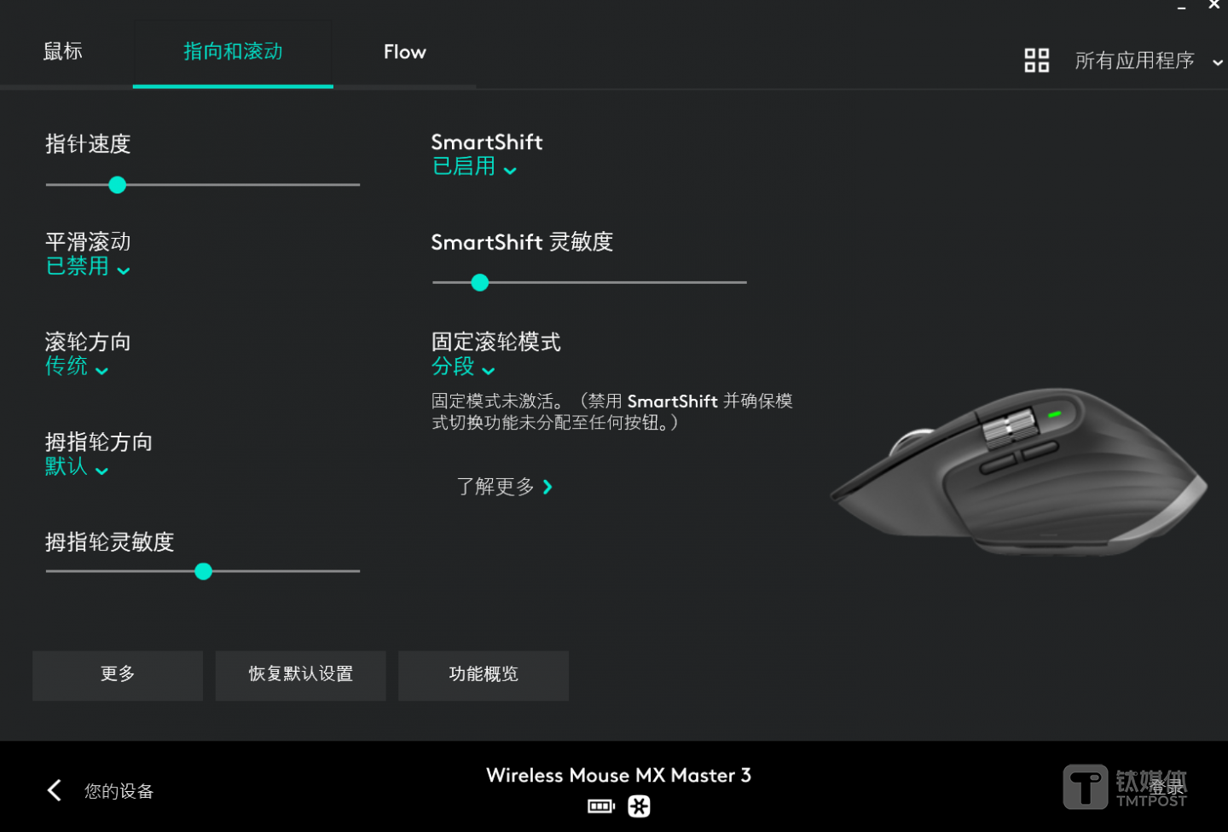
Task: Open the all-applications grid icon
Action: coord(1036,60)
